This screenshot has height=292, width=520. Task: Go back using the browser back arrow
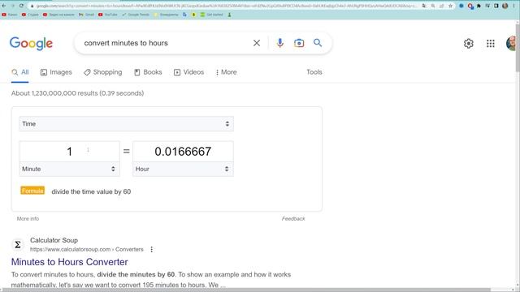(4, 6)
